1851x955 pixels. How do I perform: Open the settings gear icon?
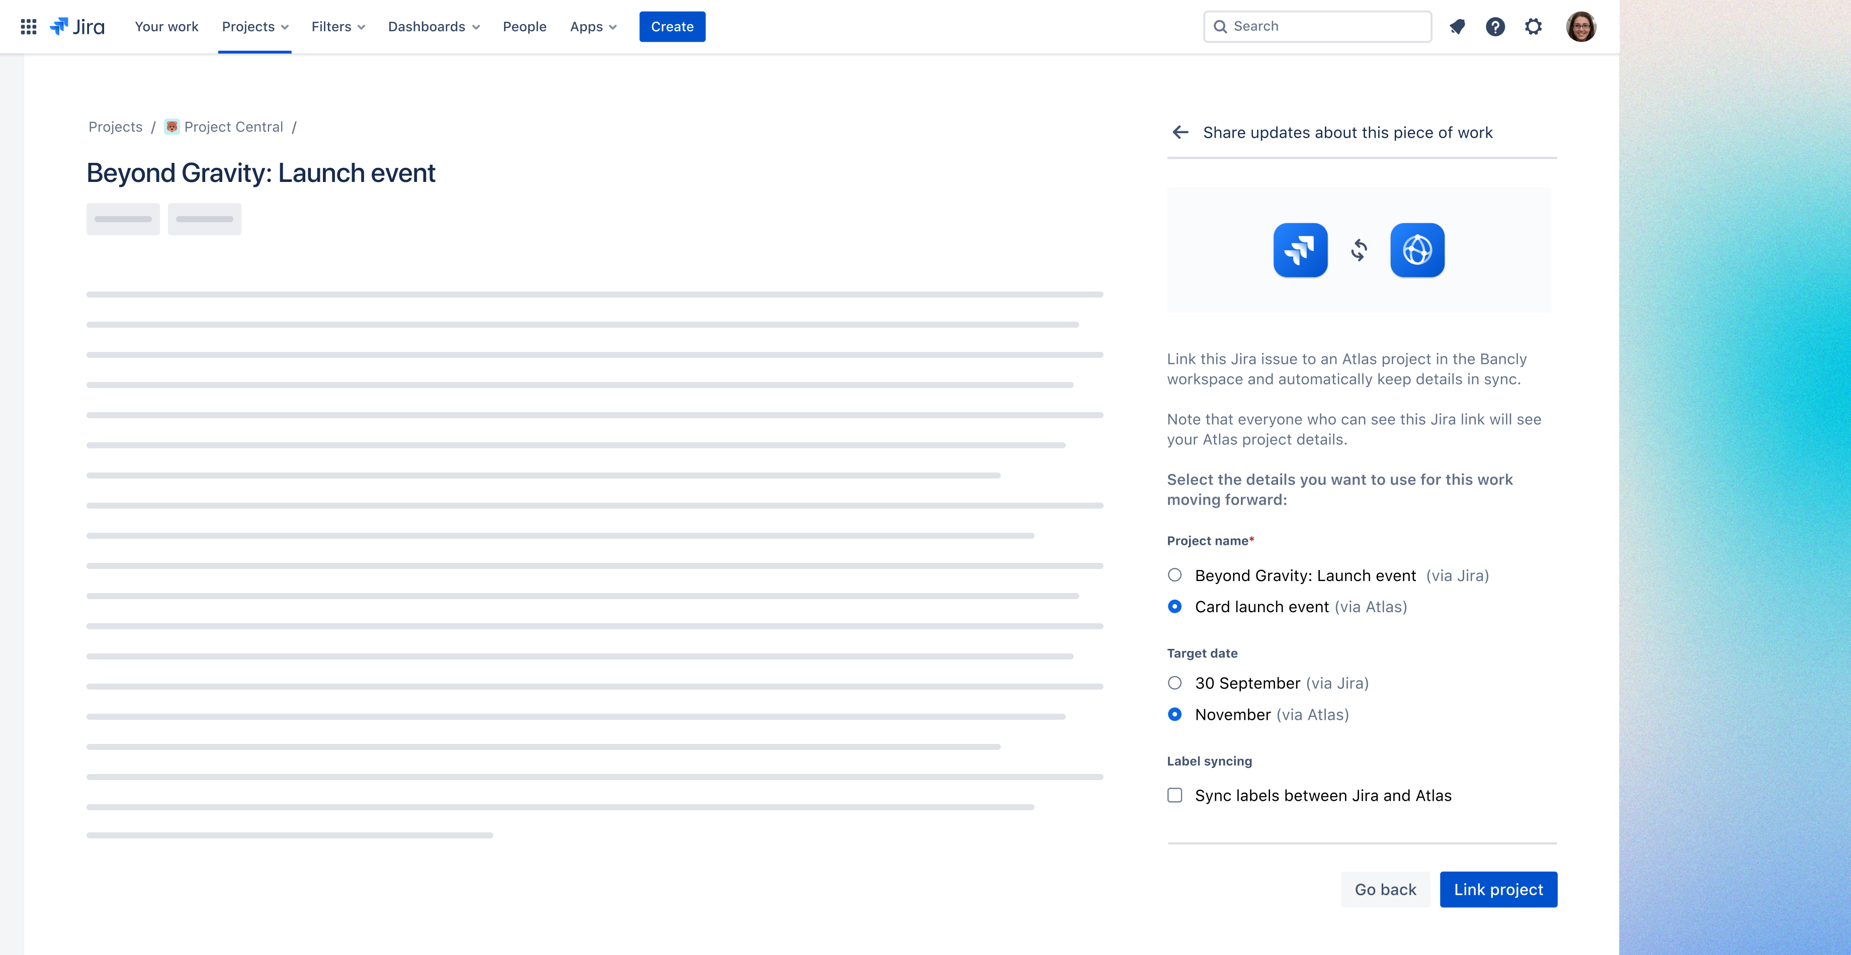[x=1534, y=27]
